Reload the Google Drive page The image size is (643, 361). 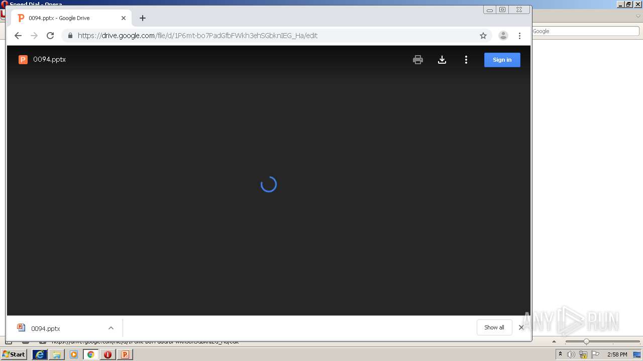pyautogui.click(x=50, y=36)
